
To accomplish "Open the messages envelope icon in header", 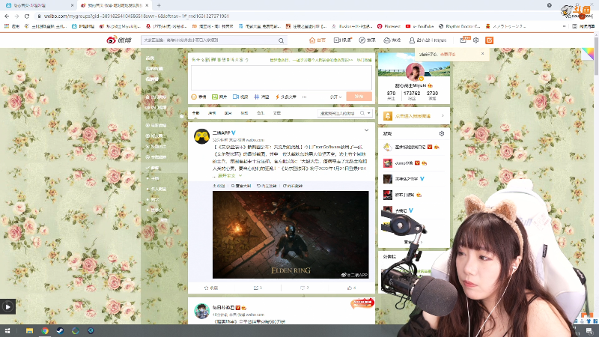I will pos(463,40).
